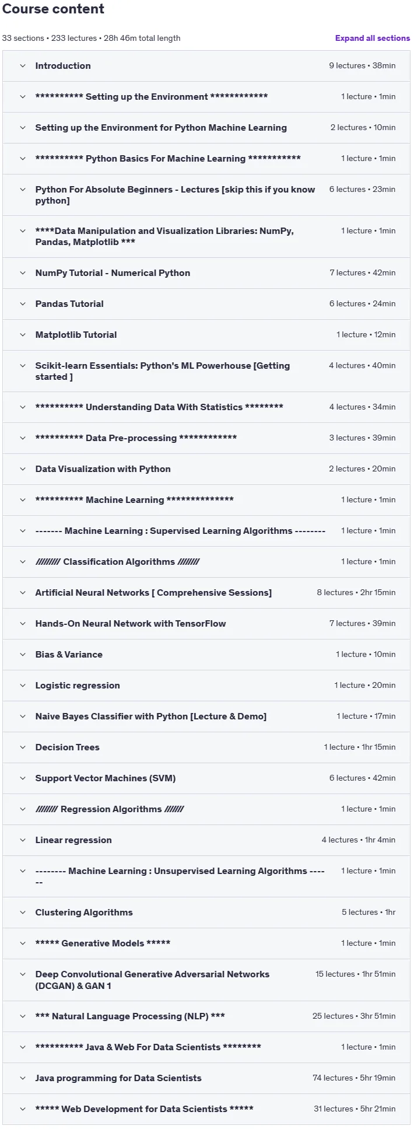Expand the Introduction section chevron
This screenshot has width=414, height=1129.
tap(23, 66)
